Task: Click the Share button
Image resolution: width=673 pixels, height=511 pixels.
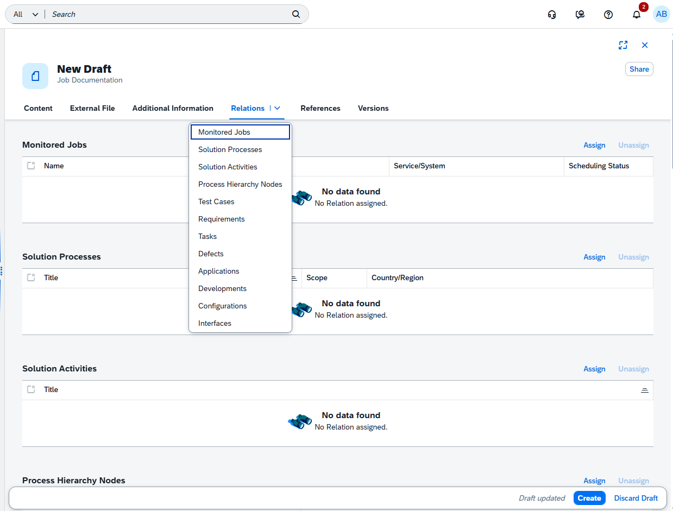Action: click(x=639, y=69)
